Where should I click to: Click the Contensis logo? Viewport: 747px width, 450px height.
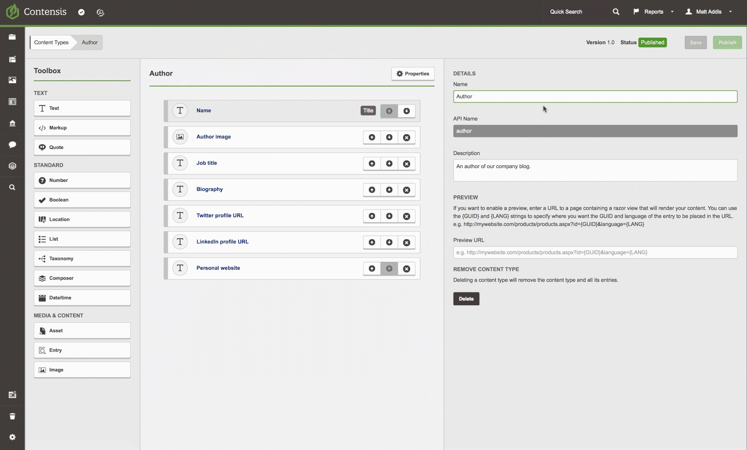[36, 12]
